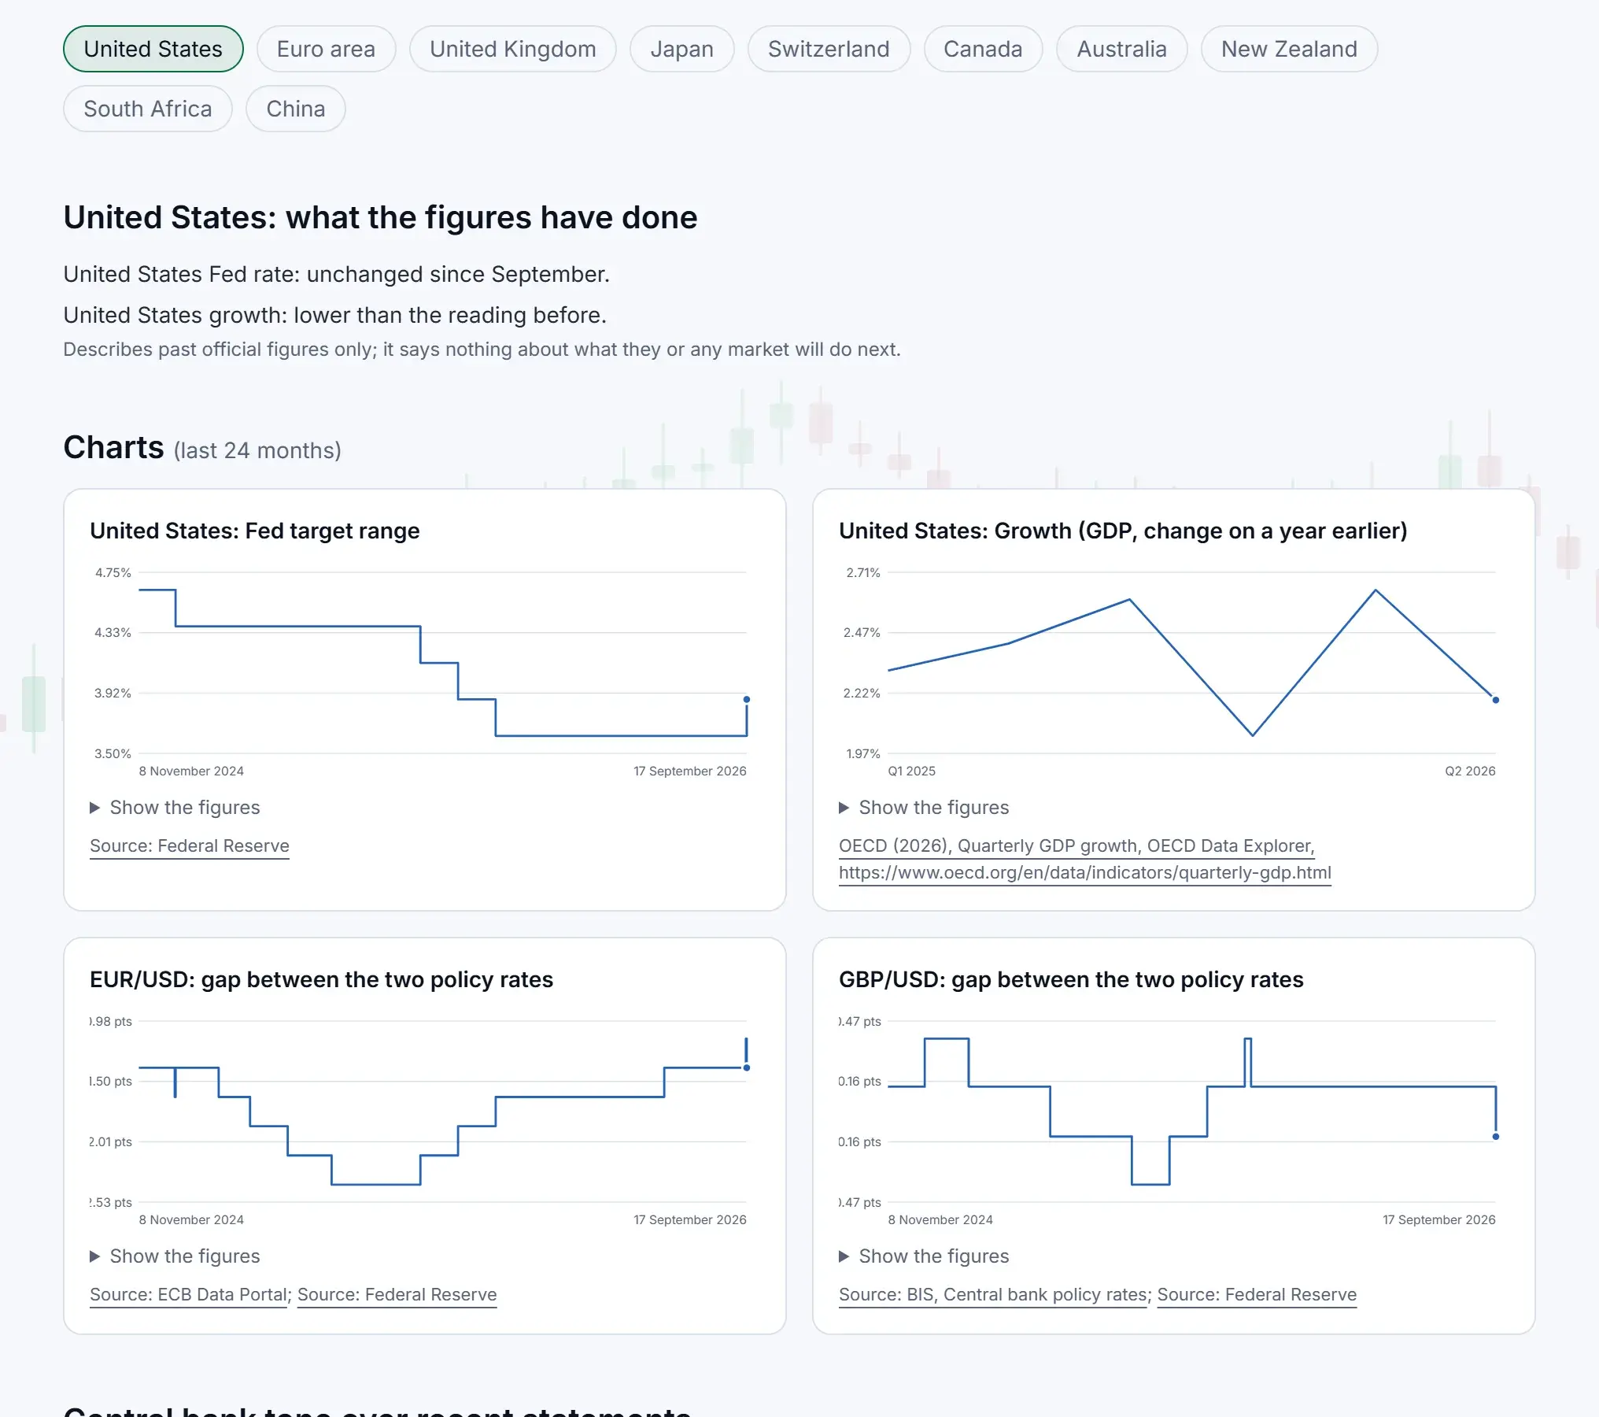
Task: Open Source: Federal Reserve link in EUR/USD card
Action: coord(397,1295)
